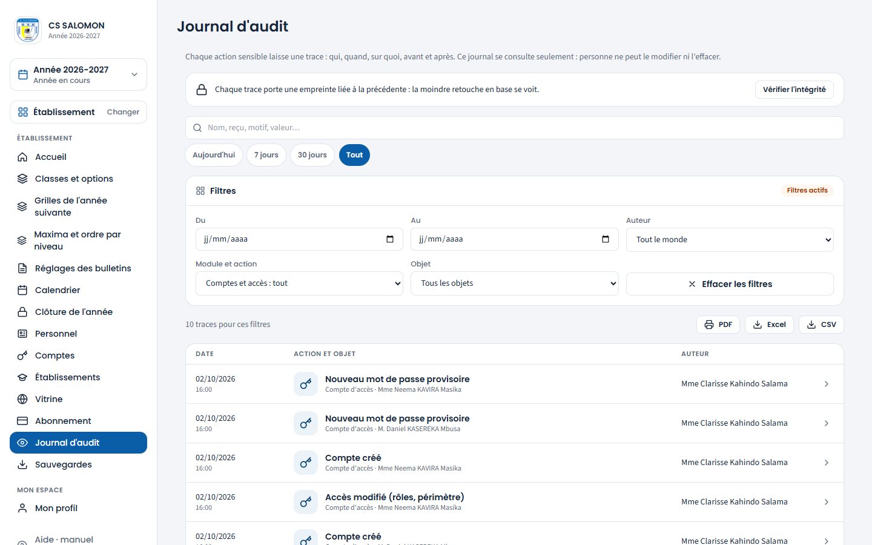Open Grilles de l'année suivante

pos(78,206)
